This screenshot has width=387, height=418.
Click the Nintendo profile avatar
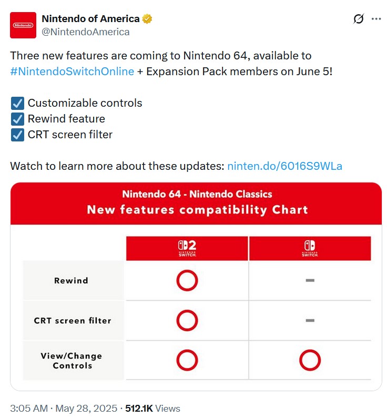coord(23,25)
